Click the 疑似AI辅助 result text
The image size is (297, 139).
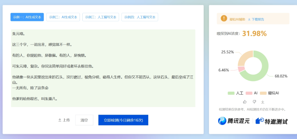tap(237, 19)
